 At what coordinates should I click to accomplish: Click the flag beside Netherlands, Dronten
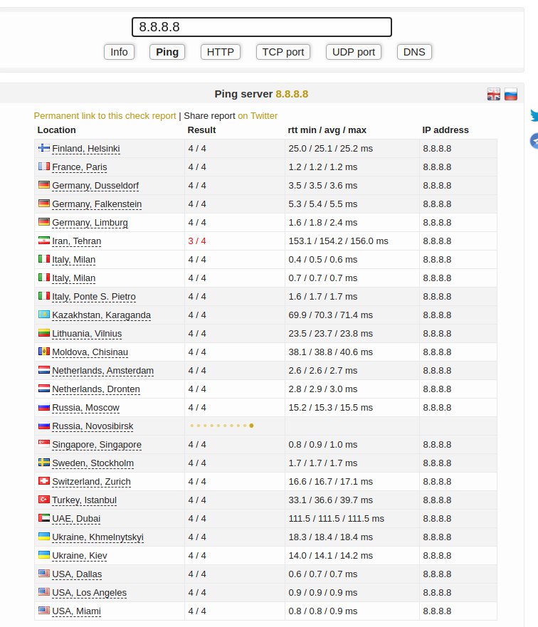click(44, 389)
